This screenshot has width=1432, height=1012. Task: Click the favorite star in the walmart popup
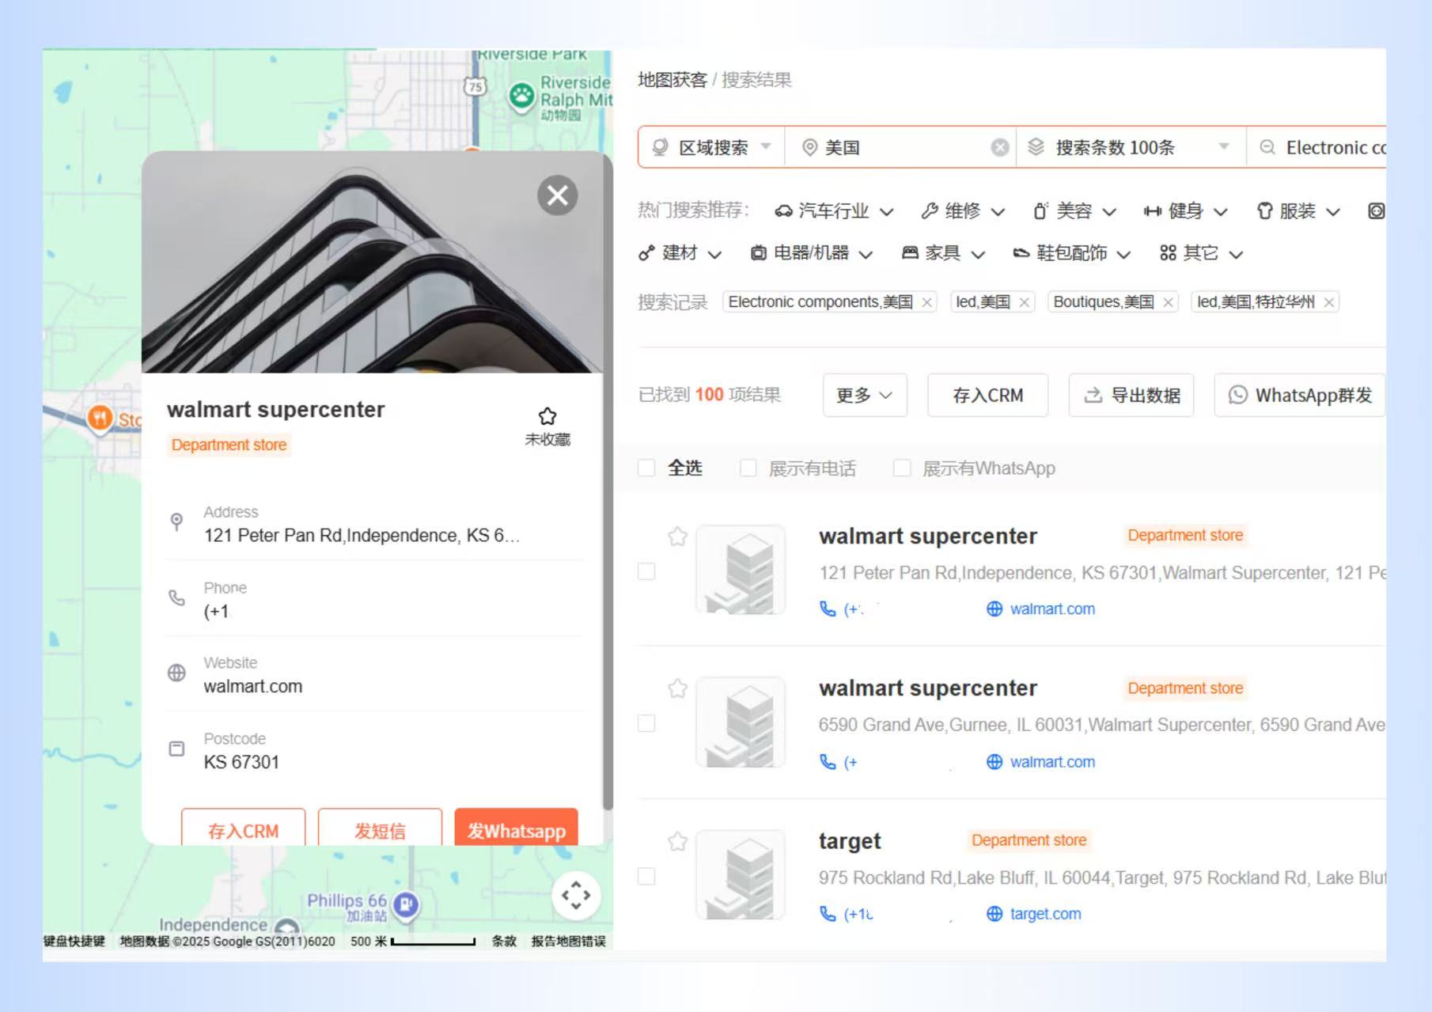[547, 417]
